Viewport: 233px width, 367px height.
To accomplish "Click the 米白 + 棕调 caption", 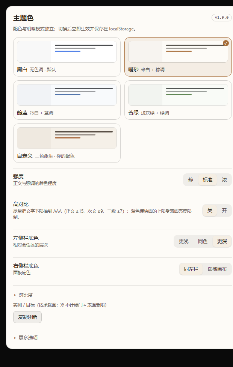I will tap(153, 69).
